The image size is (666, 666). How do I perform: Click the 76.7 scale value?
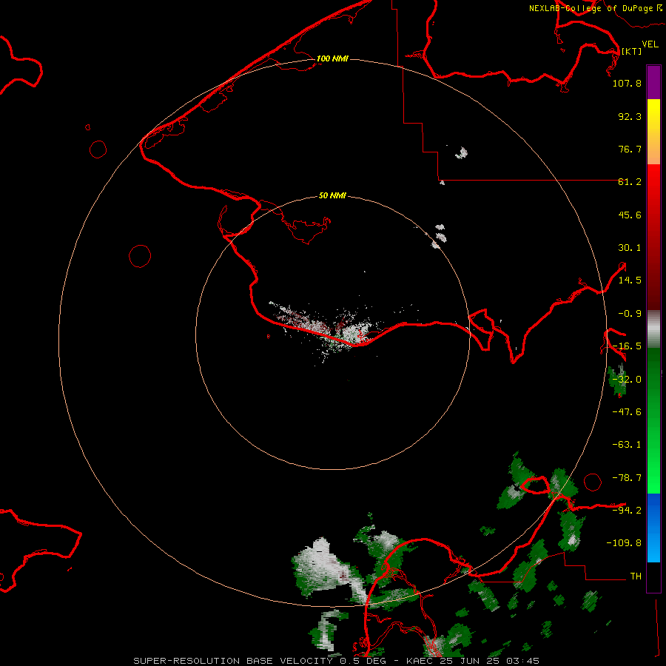tap(630, 149)
